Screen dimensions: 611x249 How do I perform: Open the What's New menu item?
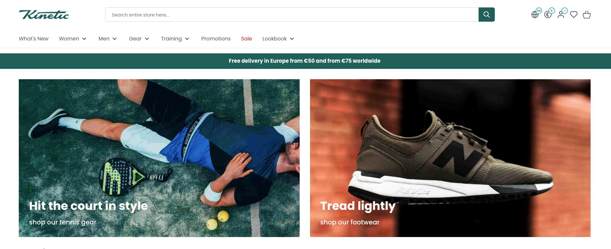coord(34,39)
